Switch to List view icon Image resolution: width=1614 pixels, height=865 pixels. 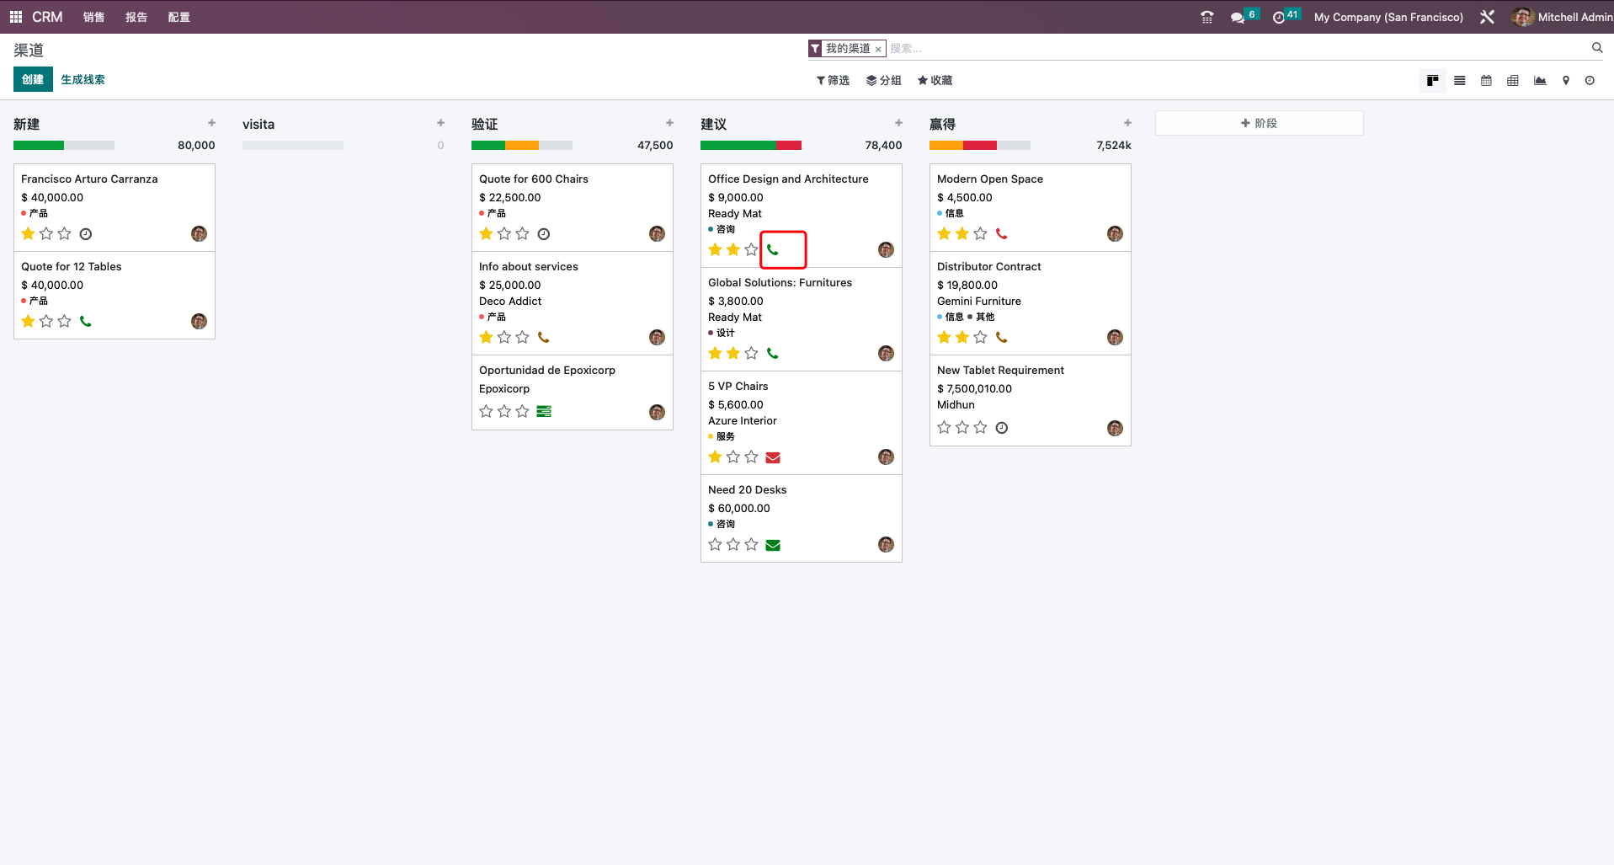[x=1460, y=81]
